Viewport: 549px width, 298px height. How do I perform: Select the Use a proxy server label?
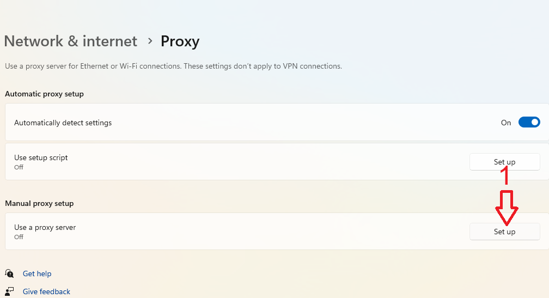[45, 227]
